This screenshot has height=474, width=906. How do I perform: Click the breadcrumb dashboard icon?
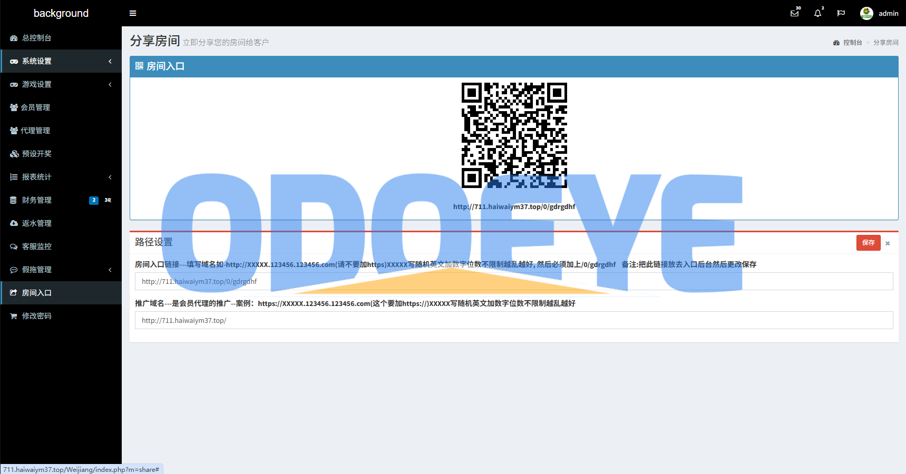[836, 43]
